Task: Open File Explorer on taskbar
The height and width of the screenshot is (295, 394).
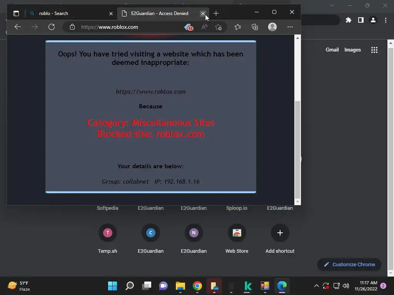Action: tap(180, 286)
